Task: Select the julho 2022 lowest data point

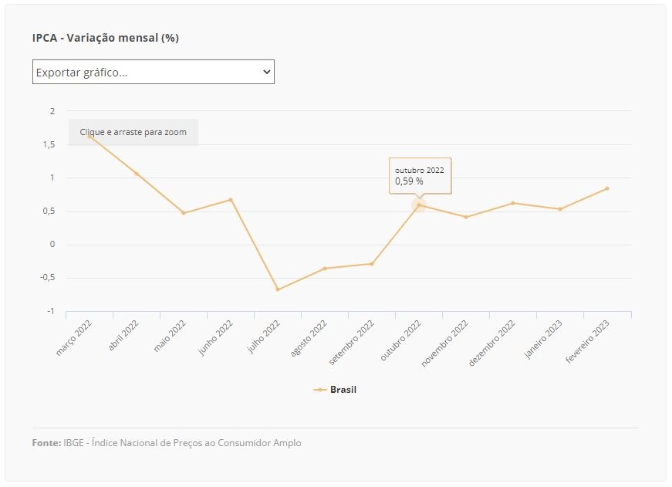Action: 278,289
